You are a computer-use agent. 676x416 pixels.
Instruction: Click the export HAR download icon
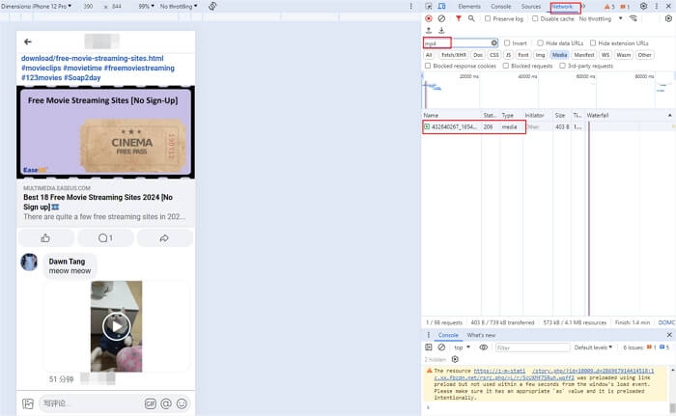pyautogui.click(x=441, y=30)
